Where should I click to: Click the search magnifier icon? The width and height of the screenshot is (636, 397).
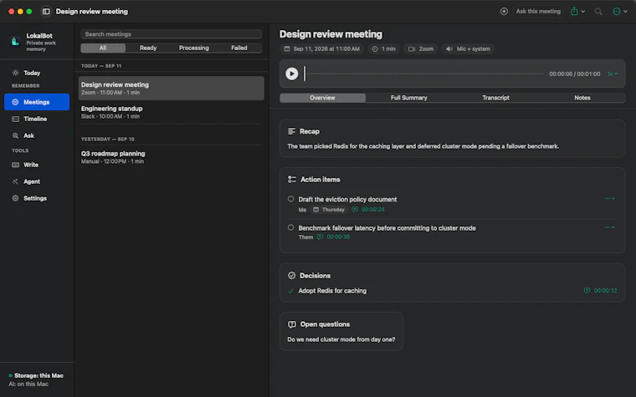(x=598, y=12)
